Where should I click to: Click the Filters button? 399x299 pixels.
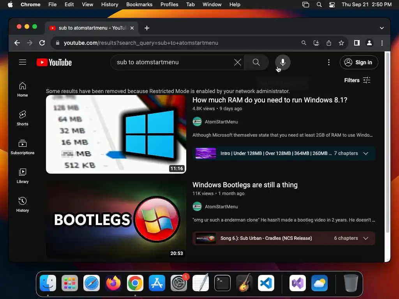(357, 80)
